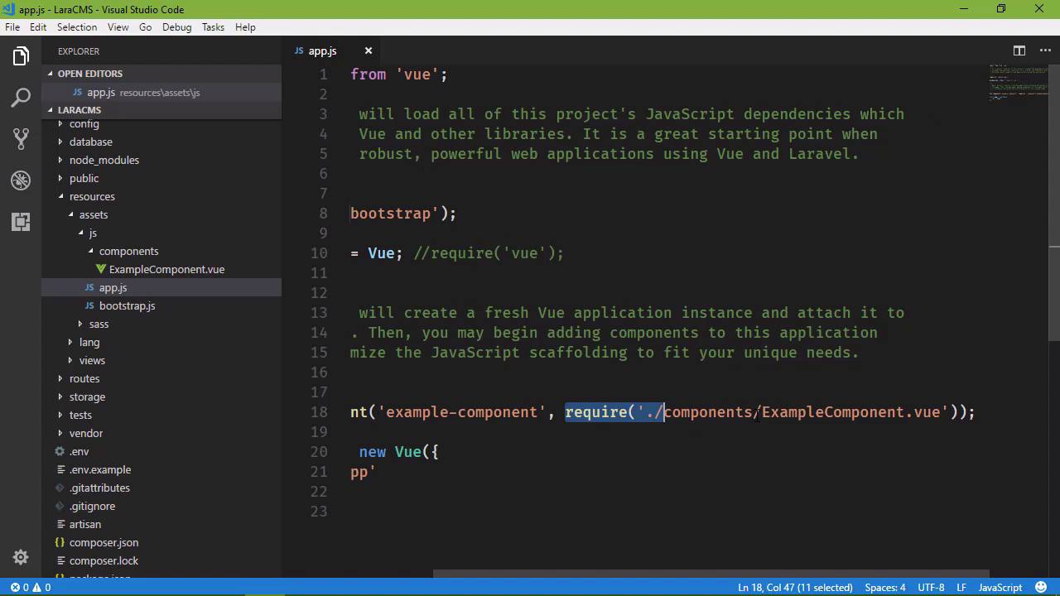Open the Go menu

pos(146,27)
